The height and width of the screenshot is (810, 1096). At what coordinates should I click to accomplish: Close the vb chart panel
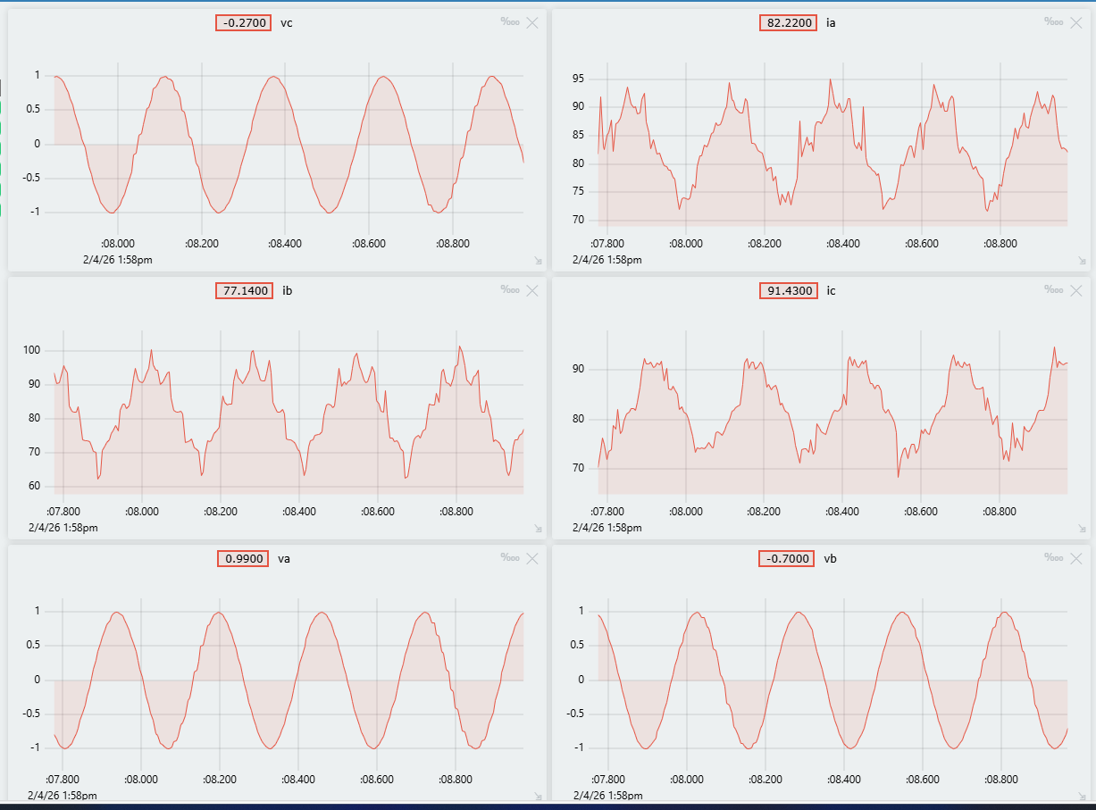(1076, 558)
